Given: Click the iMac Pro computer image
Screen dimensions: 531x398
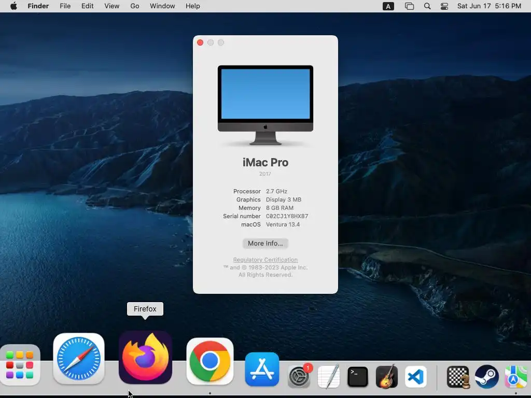Looking at the screenshot, I should tap(265, 105).
